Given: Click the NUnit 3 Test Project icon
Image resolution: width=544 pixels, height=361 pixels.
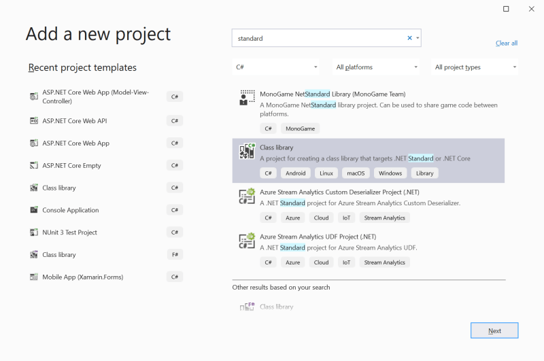Looking at the screenshot, I should tap(33, 233).
